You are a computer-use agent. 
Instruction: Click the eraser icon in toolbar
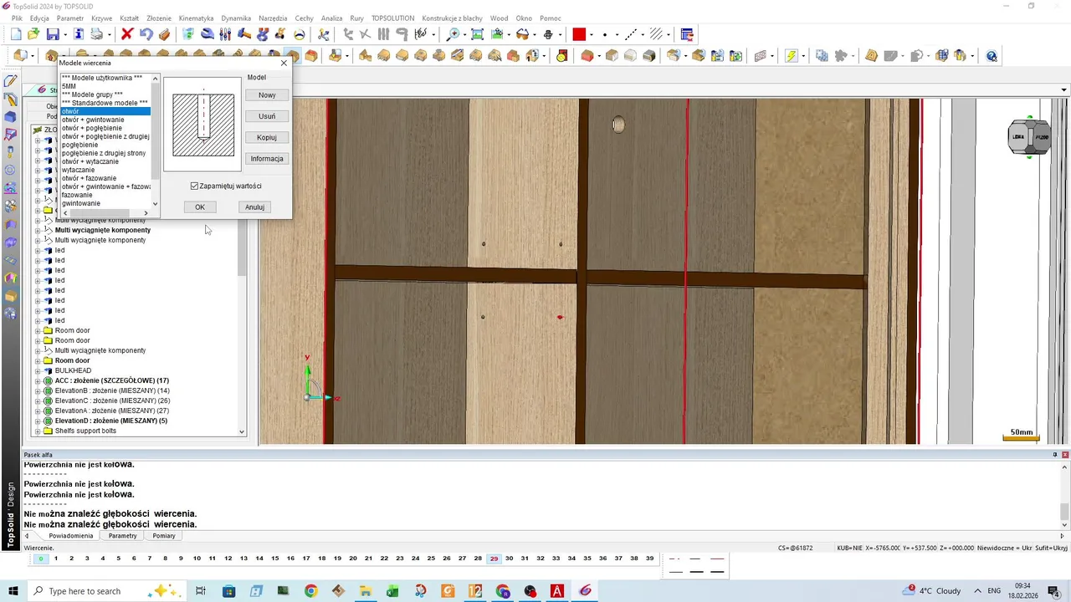[164, 34]
